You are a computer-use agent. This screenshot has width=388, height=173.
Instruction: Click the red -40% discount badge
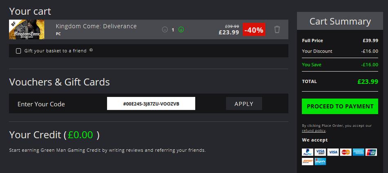click(254, 30)
